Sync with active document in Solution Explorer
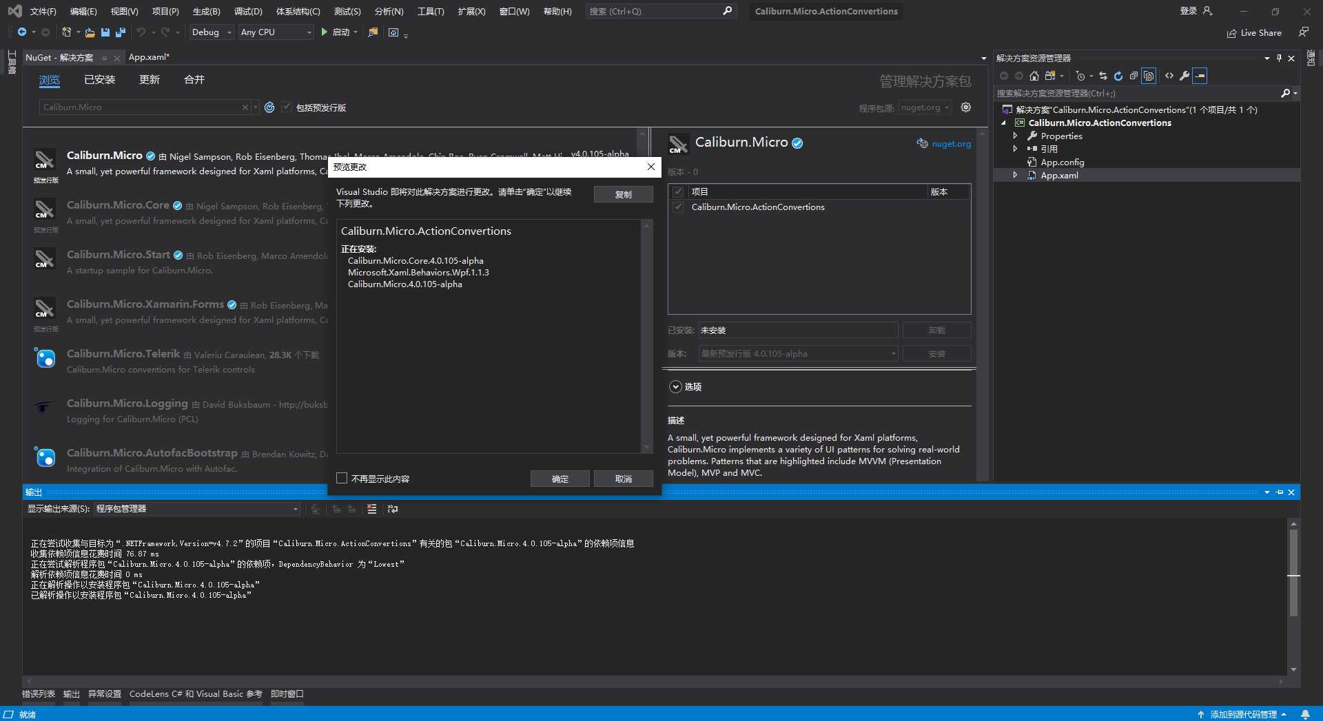This screenshot has width=1323, height=721. [x=1103, y=76]
